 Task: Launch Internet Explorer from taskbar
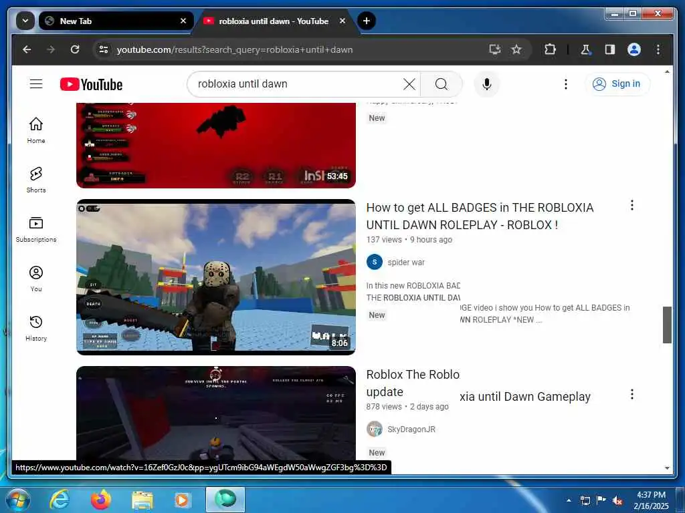click(60, 500)
